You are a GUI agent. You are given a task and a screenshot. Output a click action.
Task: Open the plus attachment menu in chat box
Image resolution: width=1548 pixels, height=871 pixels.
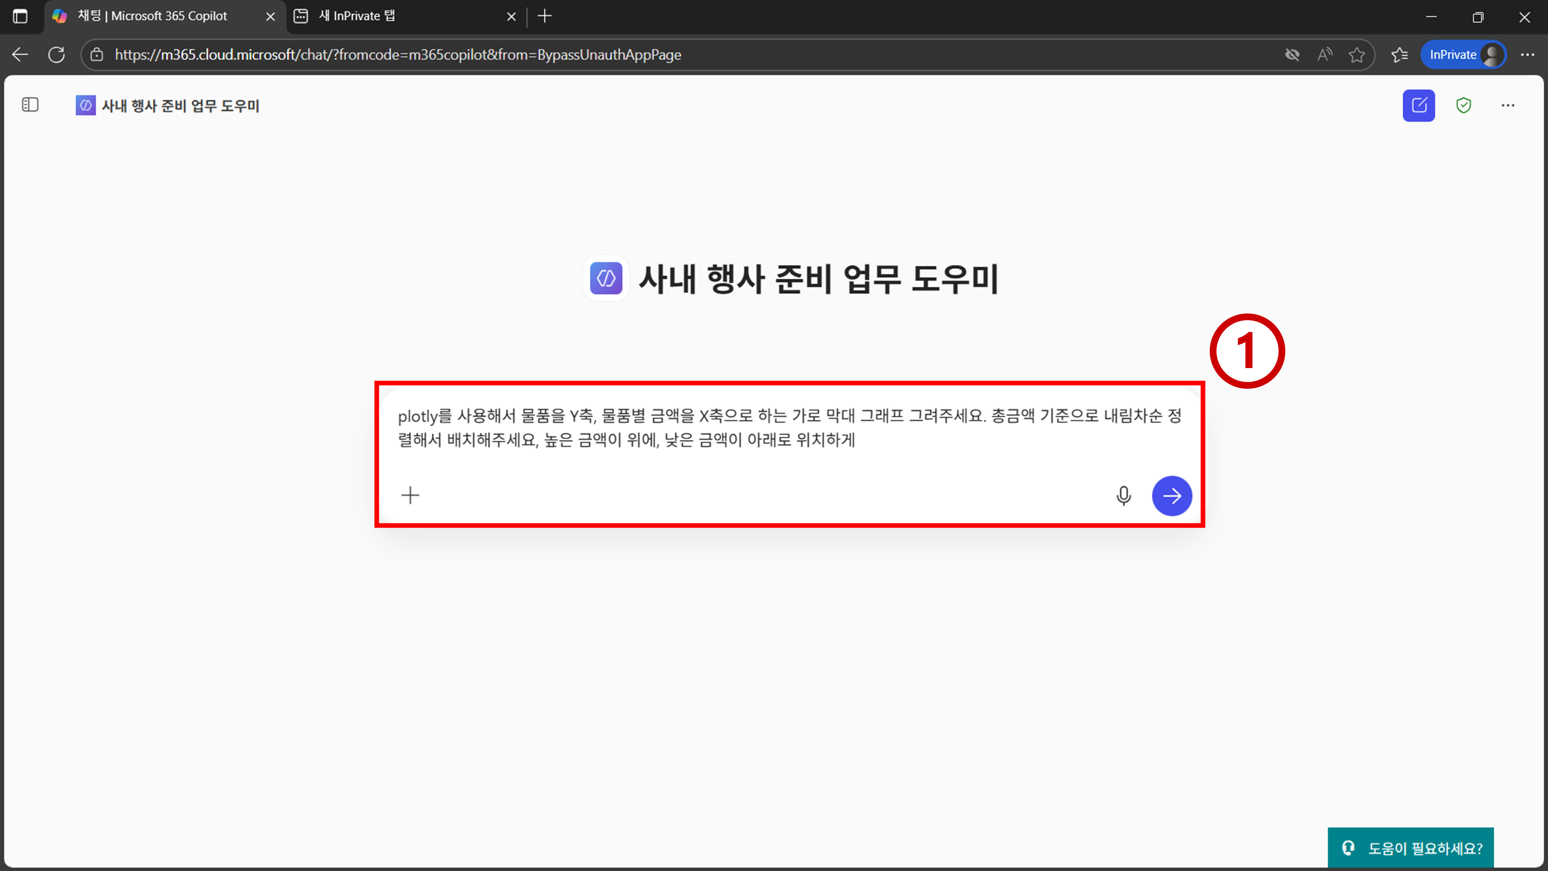point(411,496)
